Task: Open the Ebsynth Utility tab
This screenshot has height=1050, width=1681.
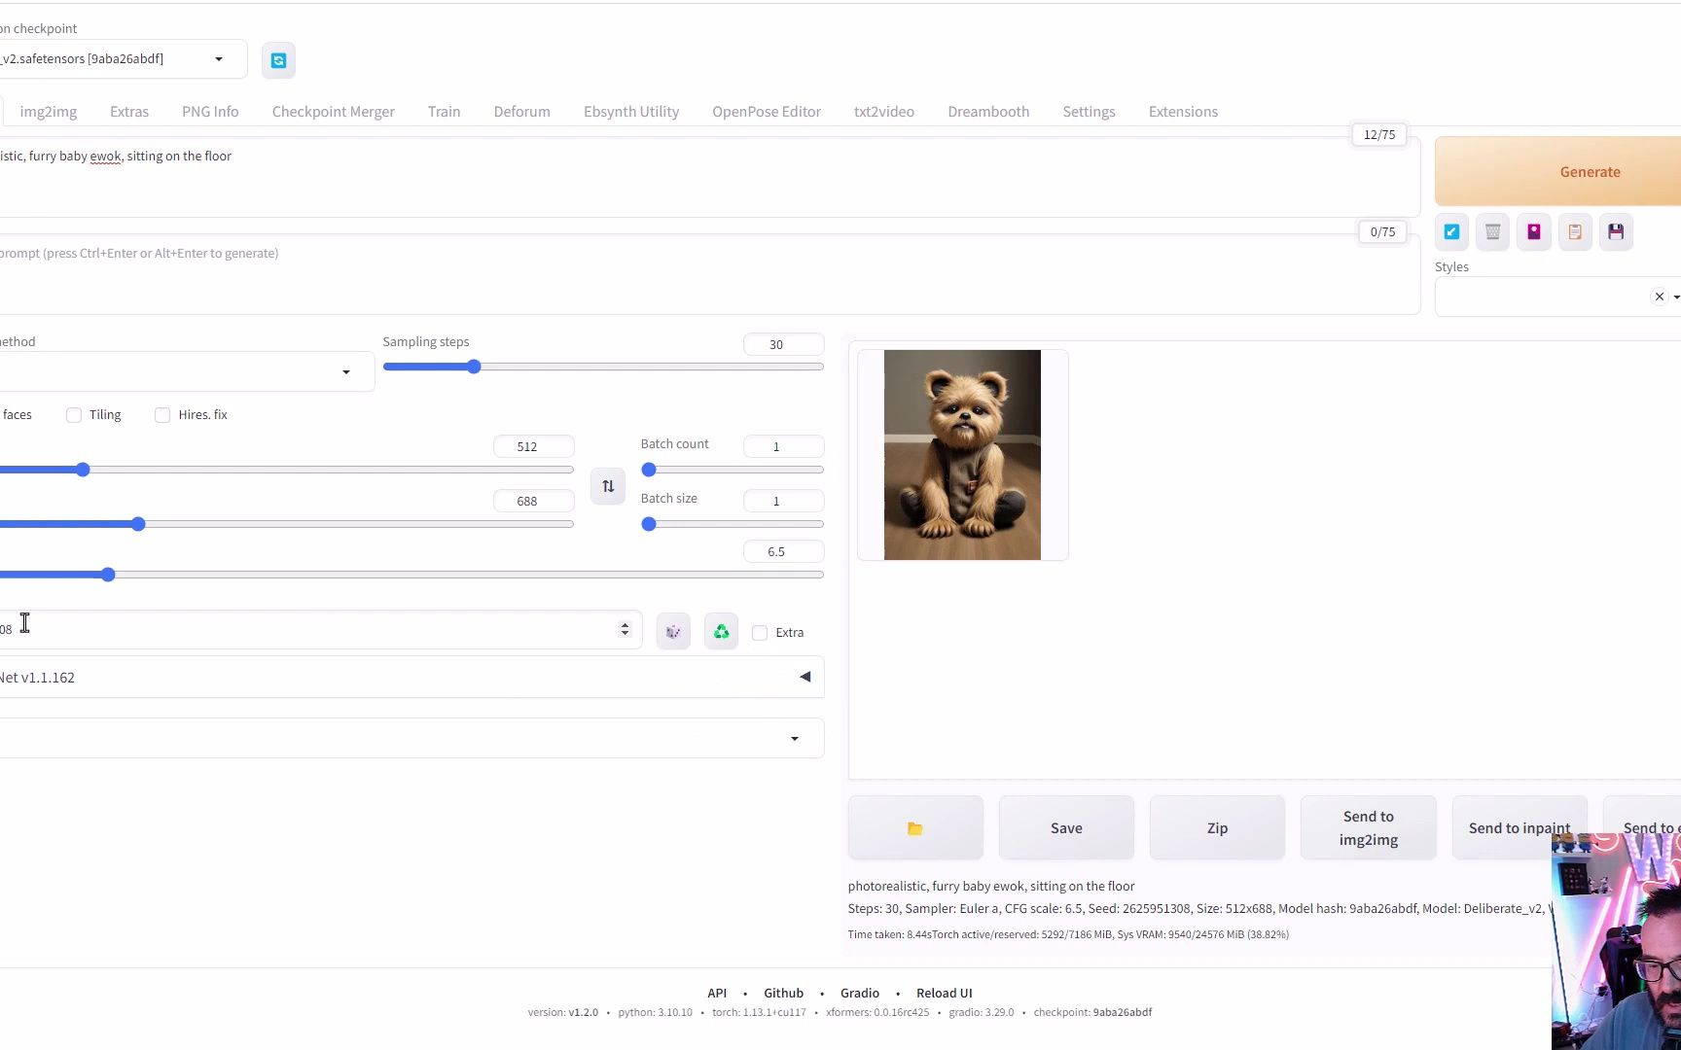Action: (631, 112)
